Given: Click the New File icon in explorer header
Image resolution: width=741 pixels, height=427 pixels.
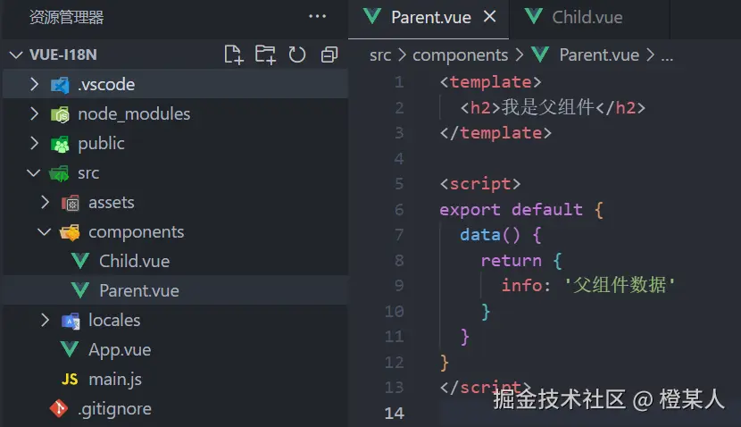Looking at the screenshot, I should click(x=234, y=54).
